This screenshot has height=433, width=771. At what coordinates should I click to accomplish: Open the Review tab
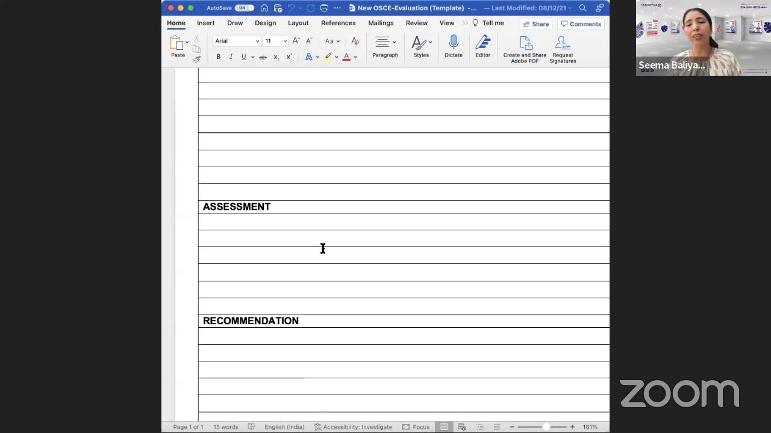(x=417, y=23)
